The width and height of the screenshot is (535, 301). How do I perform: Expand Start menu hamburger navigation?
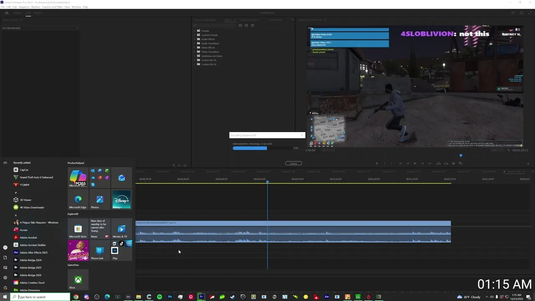[5, 163]
